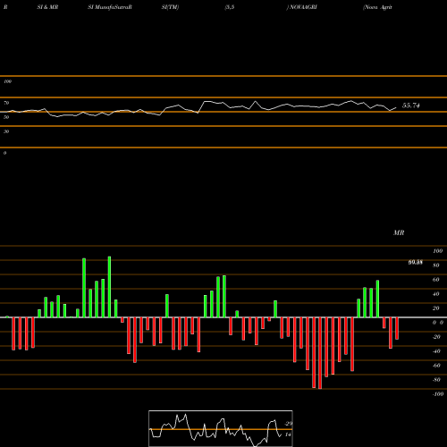447x447 pixels.
Task: Click the MR axis label 100
Action: coord(438,251)
